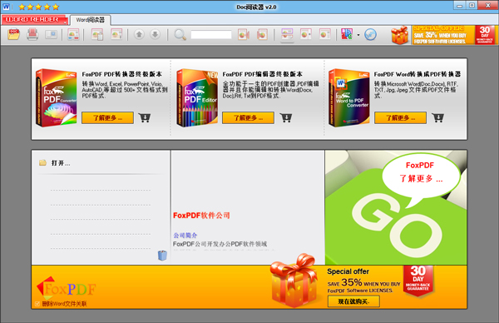The height and width of the screenshot is (323, 499).
Task: Open the toolbar Special Offer save 35% banner
Action: click(442, 35)
